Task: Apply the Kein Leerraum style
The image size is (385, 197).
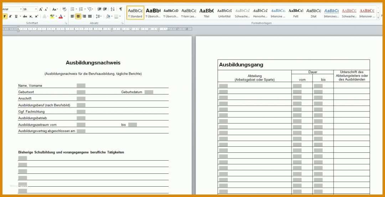Action: pyautogui.click(x=189, y=13)
